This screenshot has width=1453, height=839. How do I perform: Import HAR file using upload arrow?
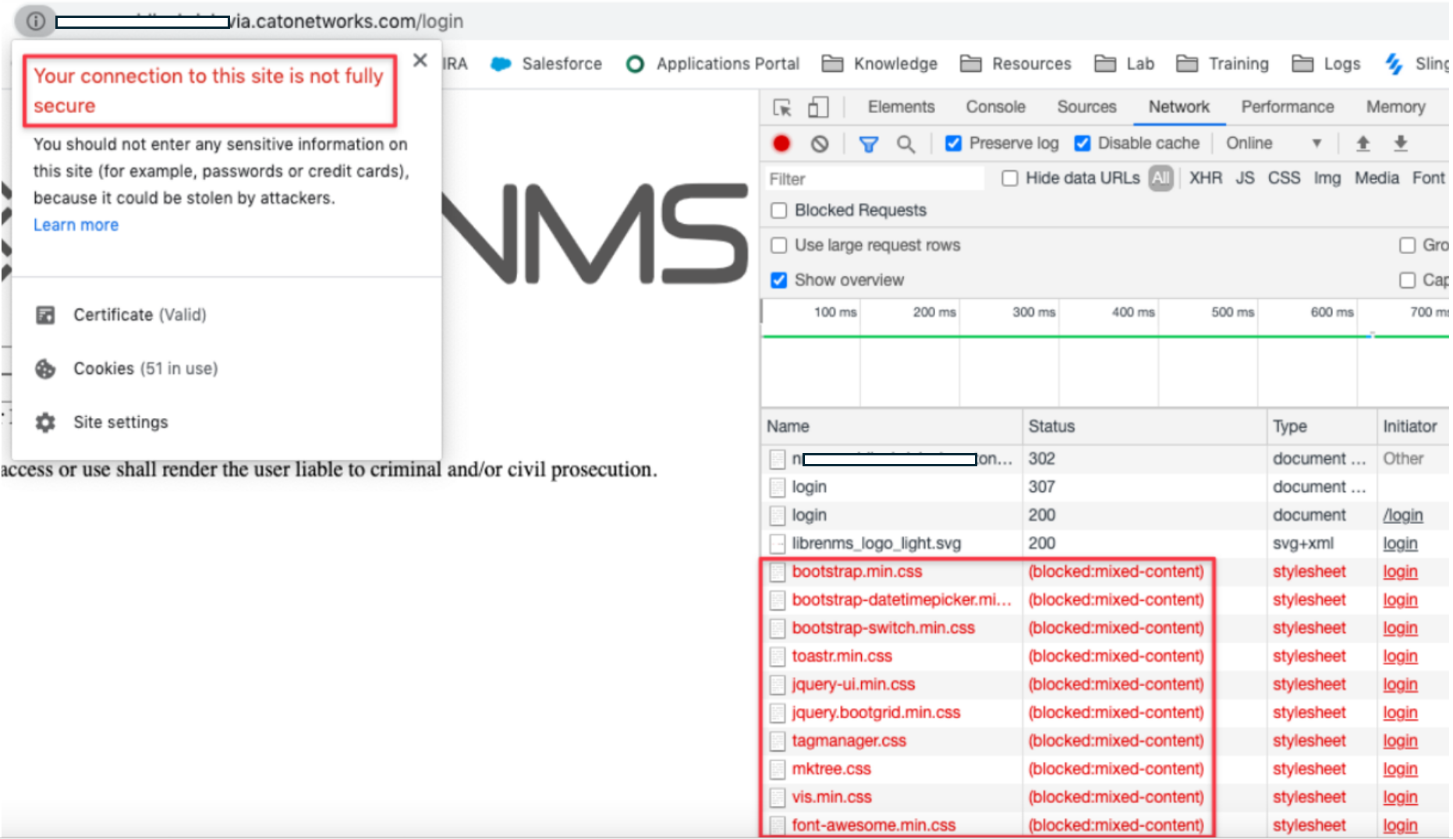(1363, 143)
